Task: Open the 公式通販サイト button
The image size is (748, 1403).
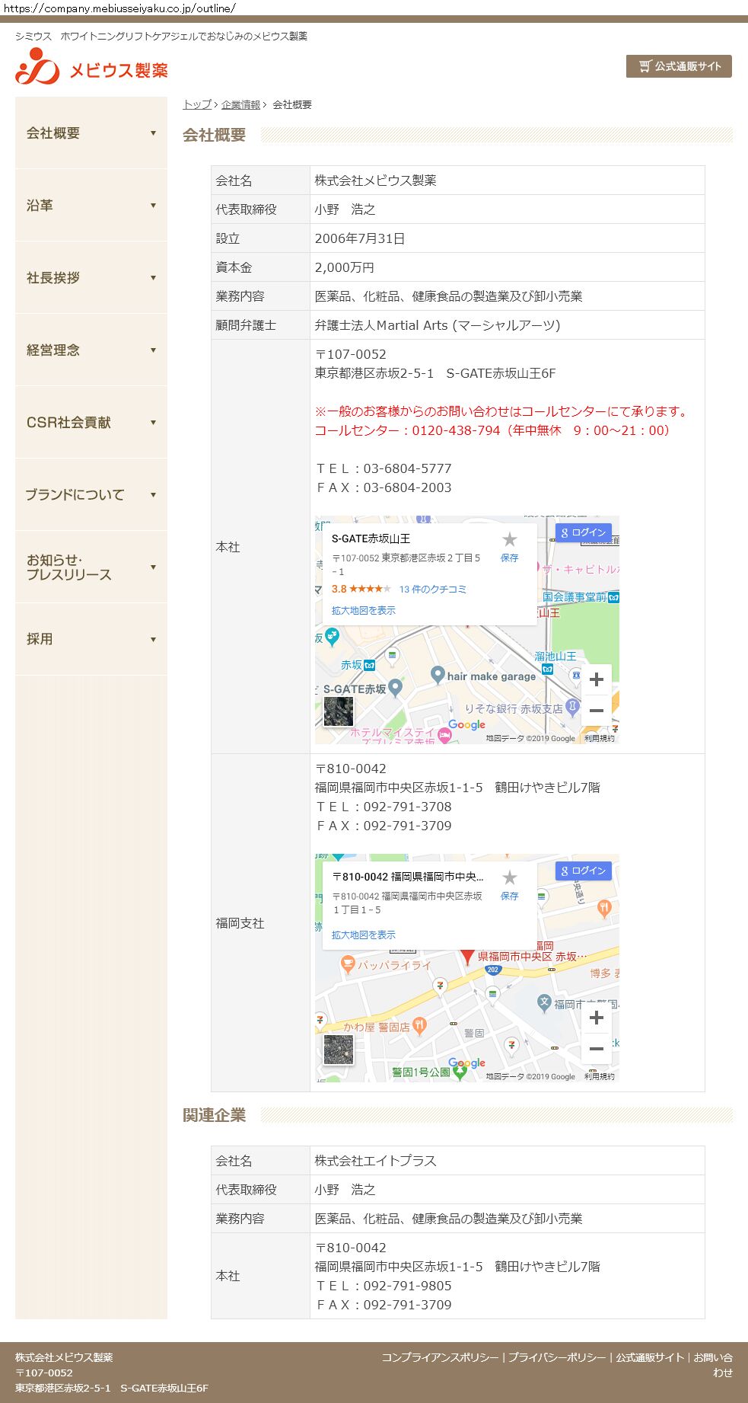Action: 679,66
